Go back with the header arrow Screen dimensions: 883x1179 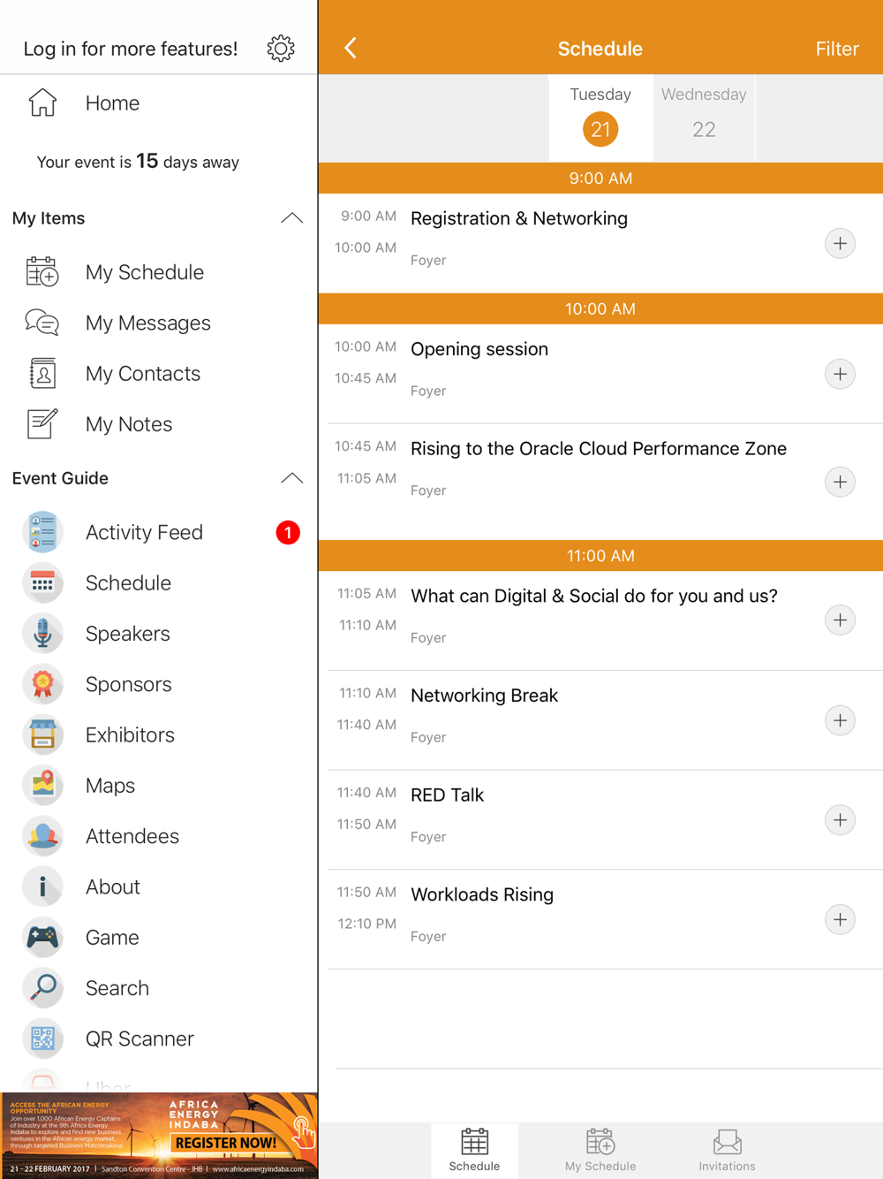[x=351, y=48]
